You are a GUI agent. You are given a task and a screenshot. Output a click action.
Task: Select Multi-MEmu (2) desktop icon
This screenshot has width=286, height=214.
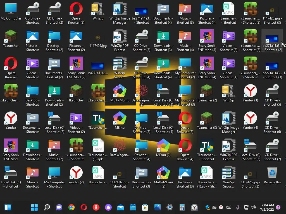(x=163, y=176)
